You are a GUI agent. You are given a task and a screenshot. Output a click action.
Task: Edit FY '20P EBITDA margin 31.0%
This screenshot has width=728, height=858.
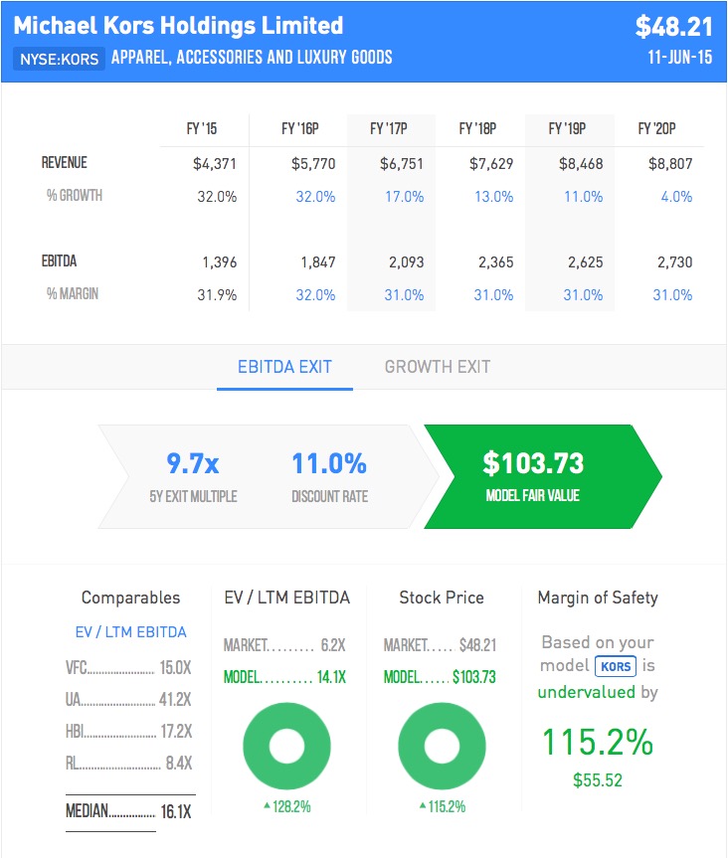[672, 295]
